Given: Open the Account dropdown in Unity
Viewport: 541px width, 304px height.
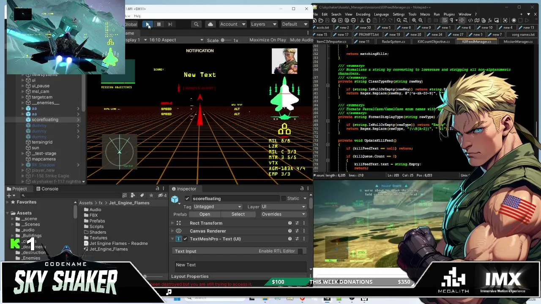Looking at the screenshot, I should click(x=232, y=24).
